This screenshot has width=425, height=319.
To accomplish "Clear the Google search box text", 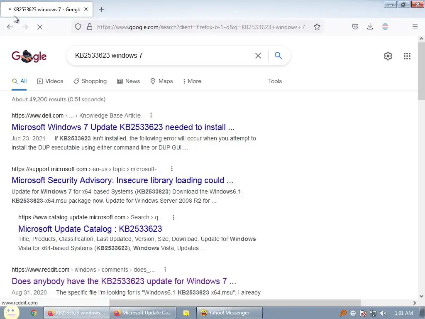I will point(258,56).
